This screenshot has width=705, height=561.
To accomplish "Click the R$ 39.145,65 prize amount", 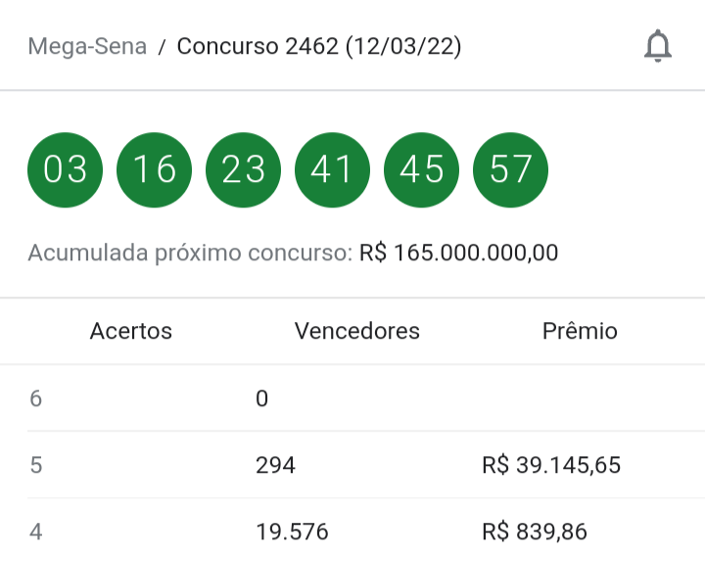I will pos(551,465).
